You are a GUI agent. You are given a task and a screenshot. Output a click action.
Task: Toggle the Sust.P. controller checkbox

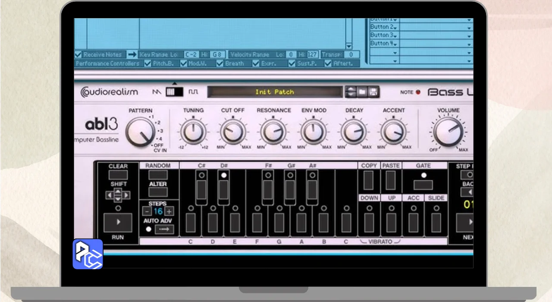pos(292,63)
